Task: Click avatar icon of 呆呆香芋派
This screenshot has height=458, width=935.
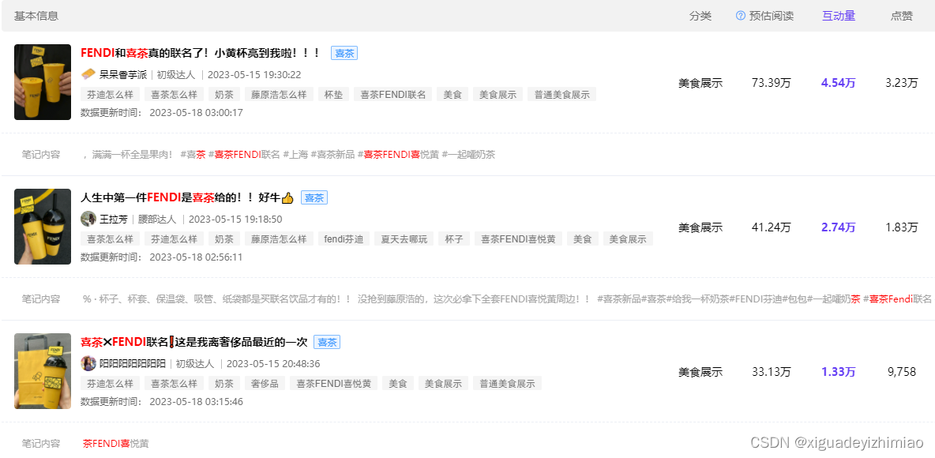Action: point(88,74)
